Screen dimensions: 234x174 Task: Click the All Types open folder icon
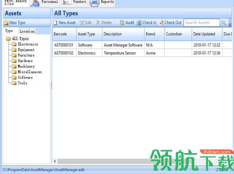click(x=8, y=39)
